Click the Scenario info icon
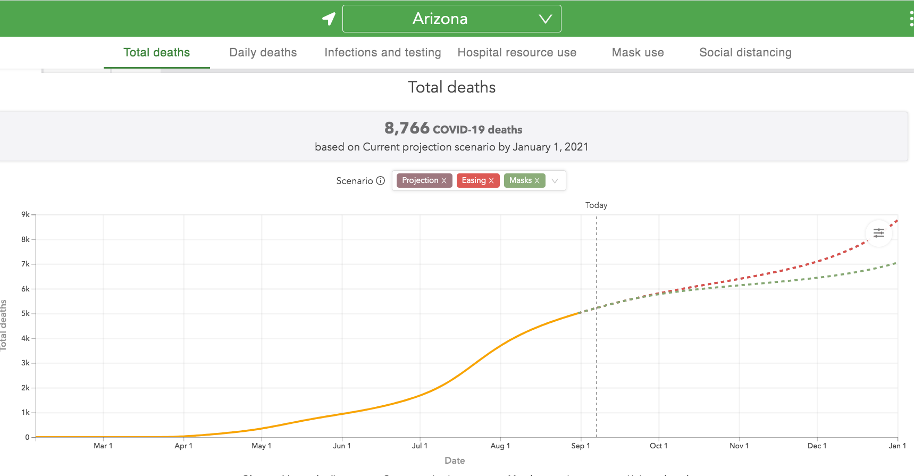 pyautogui.click(x=381, y=181)
